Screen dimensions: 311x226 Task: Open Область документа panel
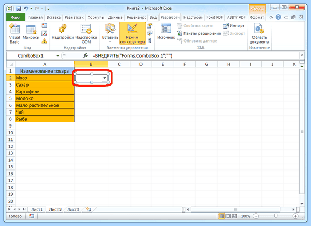[x=259, y=34]
